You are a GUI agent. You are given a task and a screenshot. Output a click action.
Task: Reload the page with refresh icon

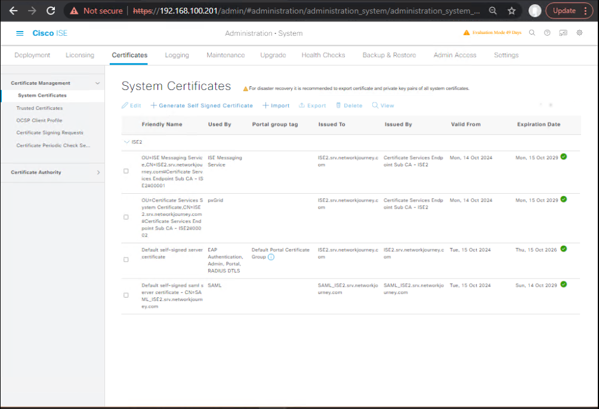click(x=51, y=11)
